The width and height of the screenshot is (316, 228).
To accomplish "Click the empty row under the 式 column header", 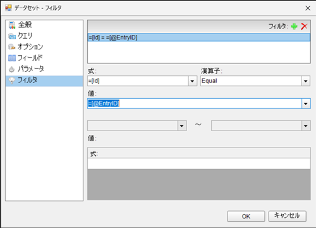I will 199,164.
